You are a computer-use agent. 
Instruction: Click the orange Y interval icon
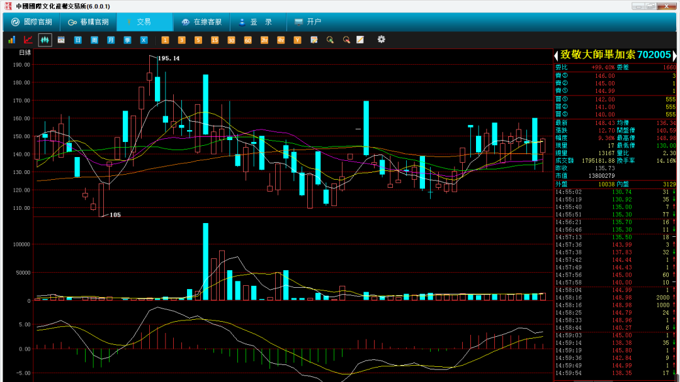(297, 40)
